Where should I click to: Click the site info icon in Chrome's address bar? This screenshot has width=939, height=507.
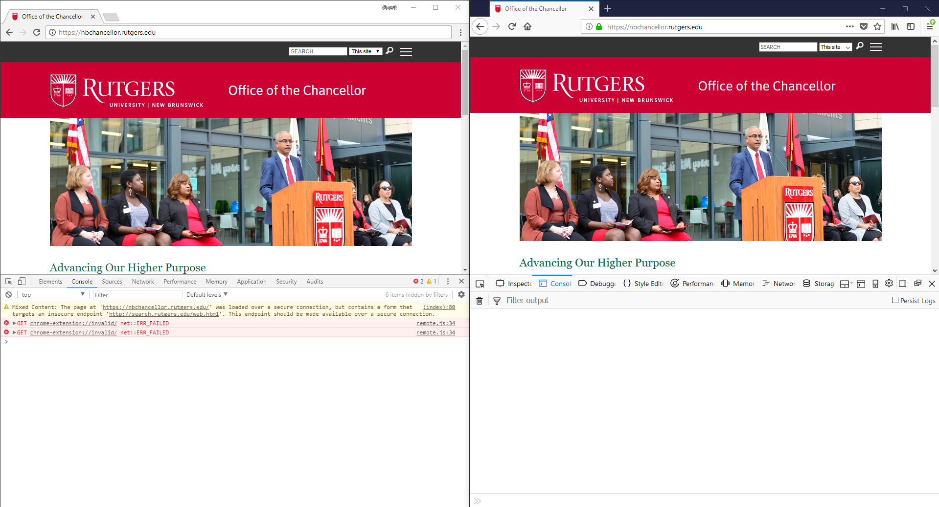[x=52, y=32]
